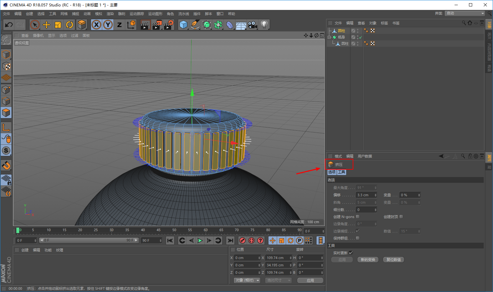Click Make Editable icon in left palette

pyautogui.click(x=6, y=40)
